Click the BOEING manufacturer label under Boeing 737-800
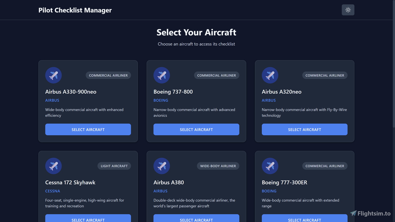The width and height of the screenshot is (395, 222). click(161, 100)
